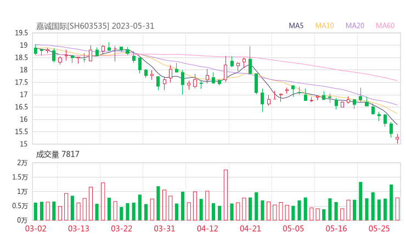Click the 成交量 7817 volume label

[58, 154]
